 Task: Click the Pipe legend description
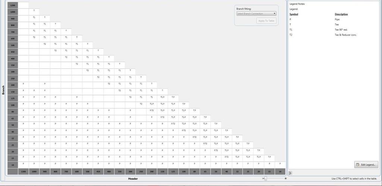point(337,19)
